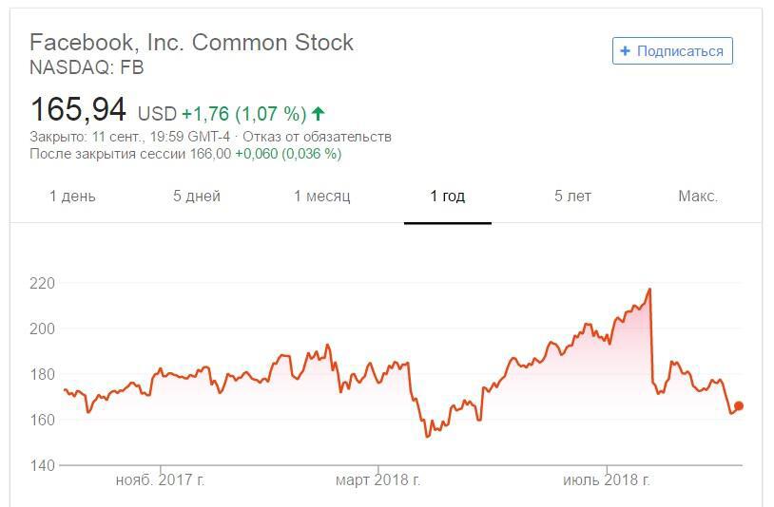Switch to the 5 дней tab
774x507 pixels.
197,197
